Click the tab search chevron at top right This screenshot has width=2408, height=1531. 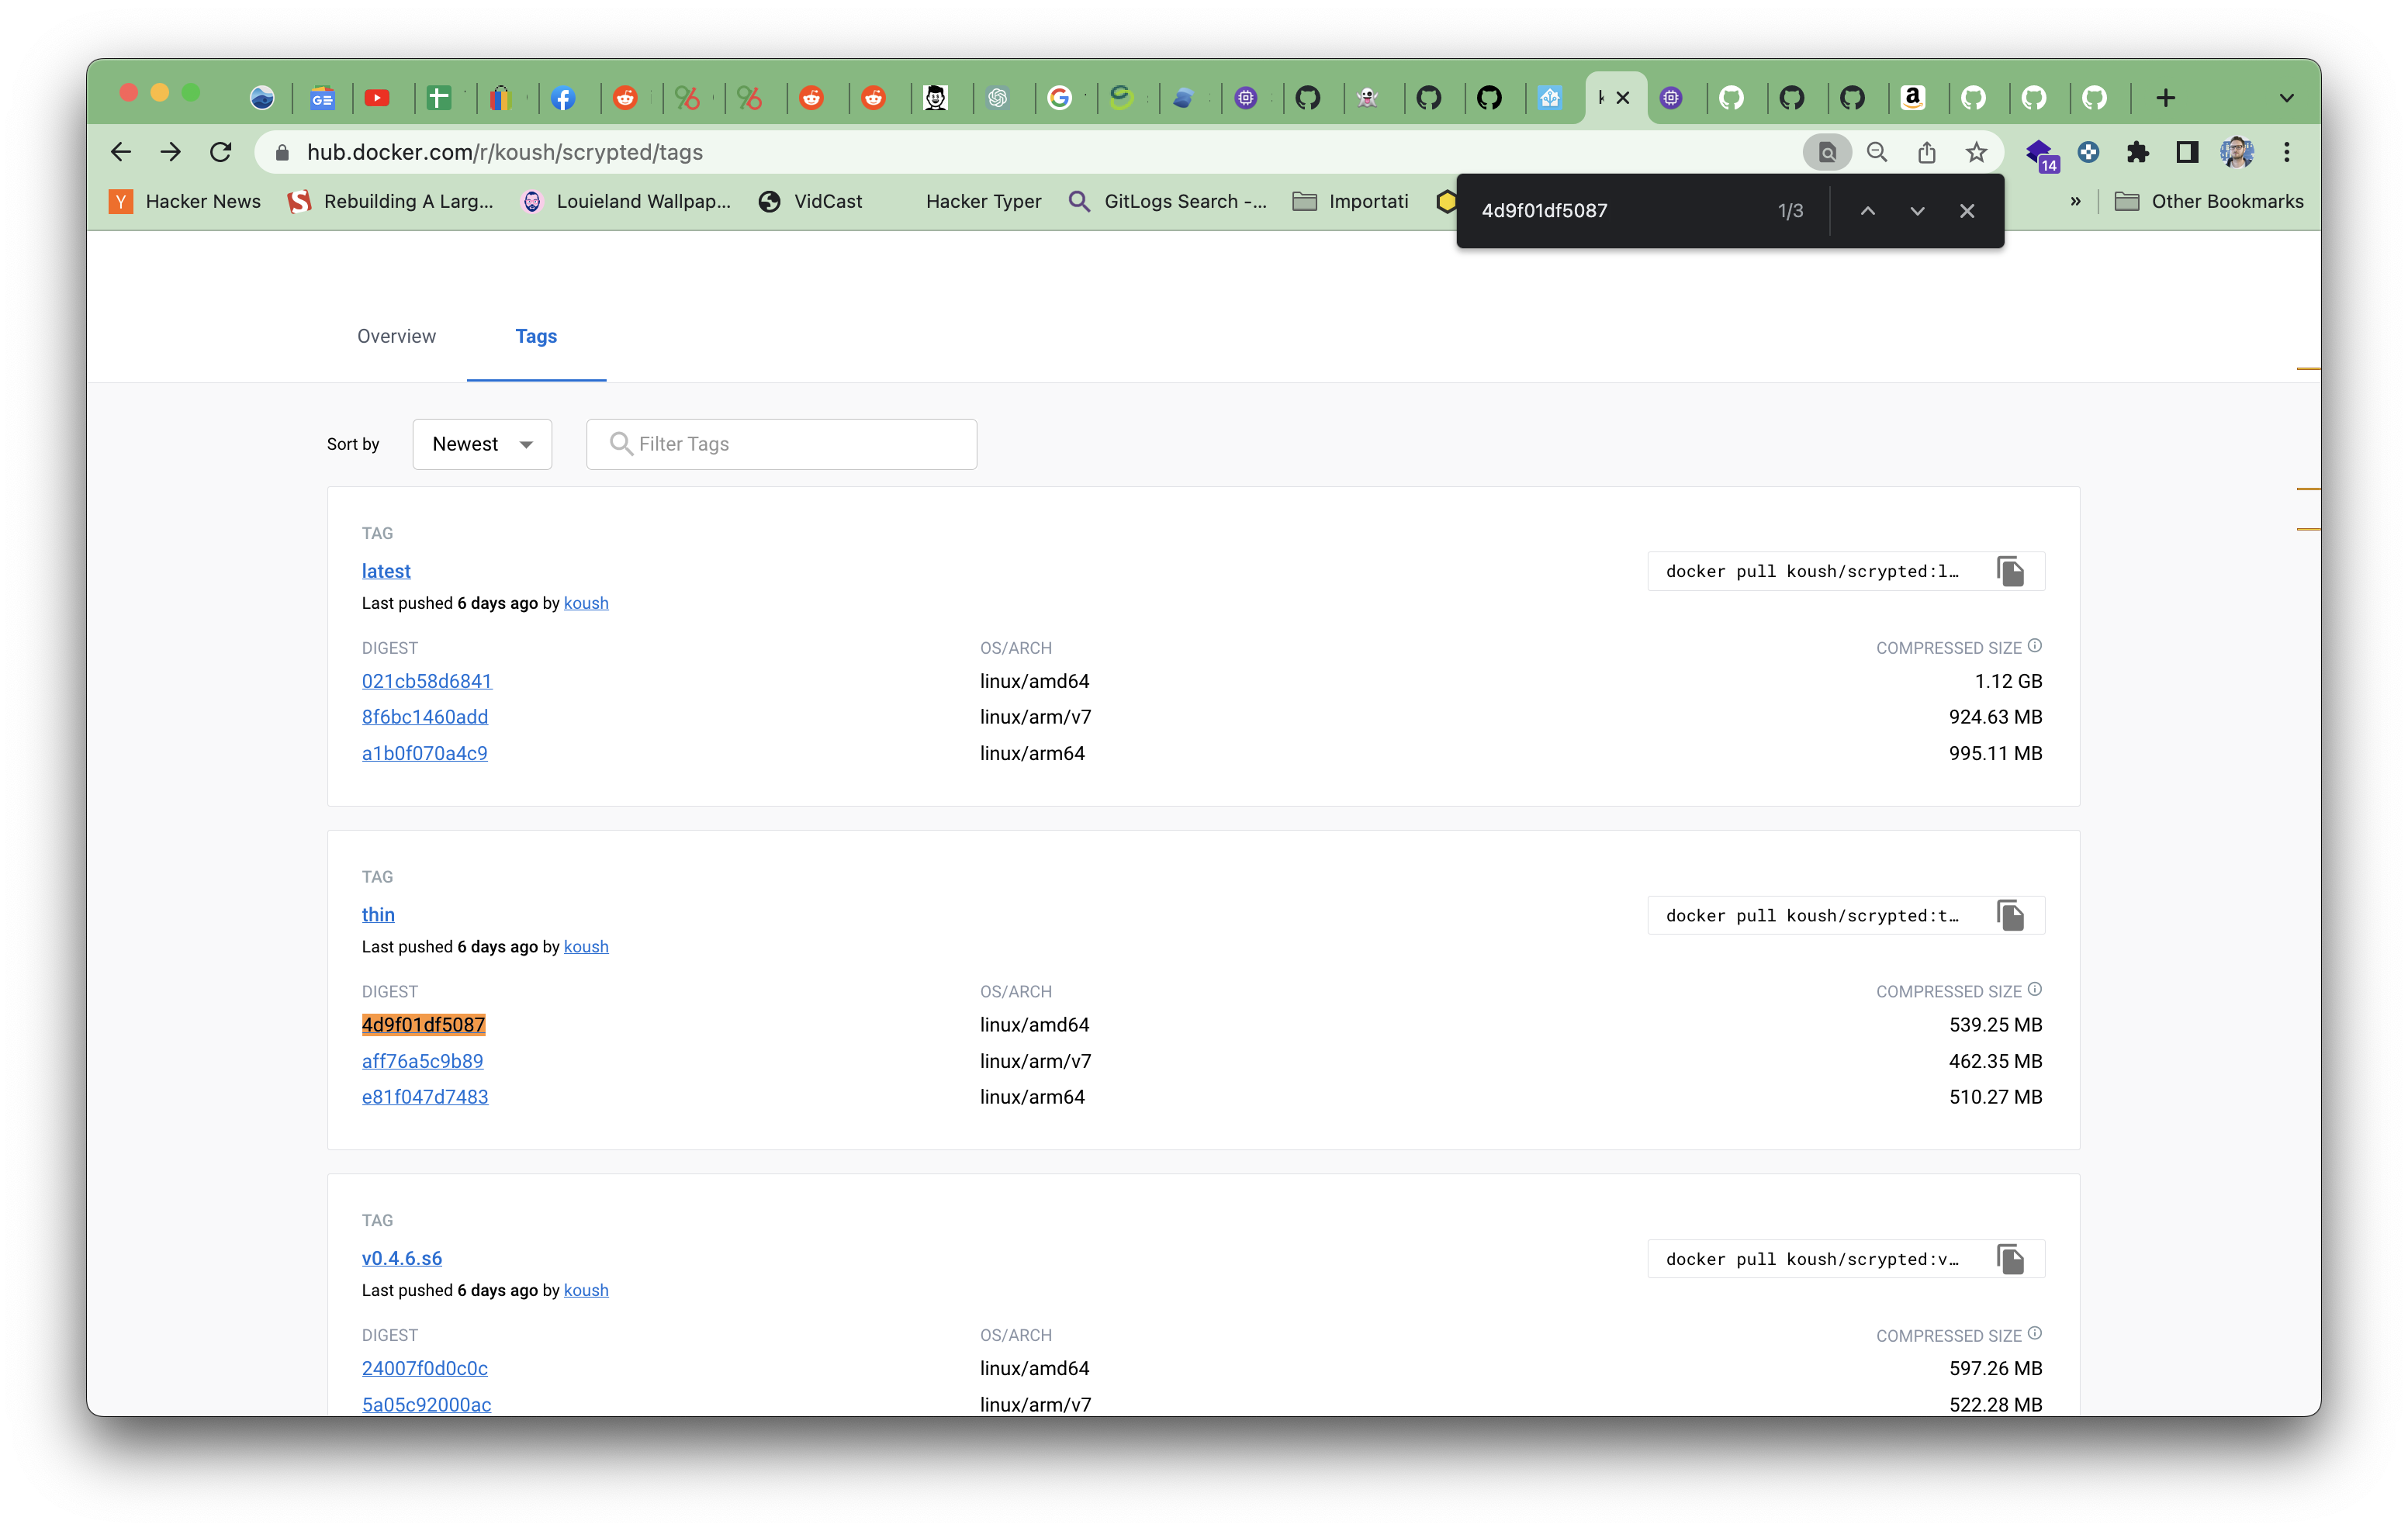tap(2286, 97)
